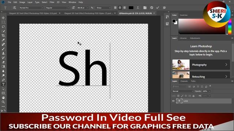Toggle pixel layer filter in Layers panel
234x131 pixels.
pos(189,87)
